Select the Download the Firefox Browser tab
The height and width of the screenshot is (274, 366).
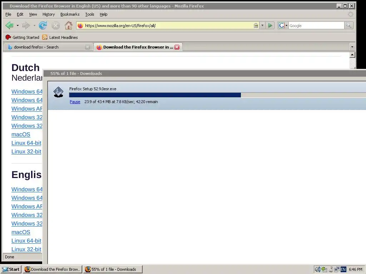[138, 47]
